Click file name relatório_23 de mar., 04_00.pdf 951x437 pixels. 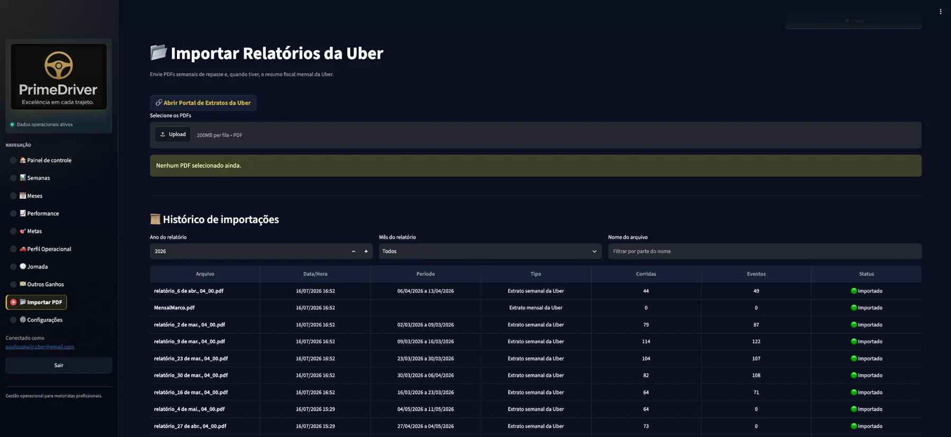tap(191, 358)
